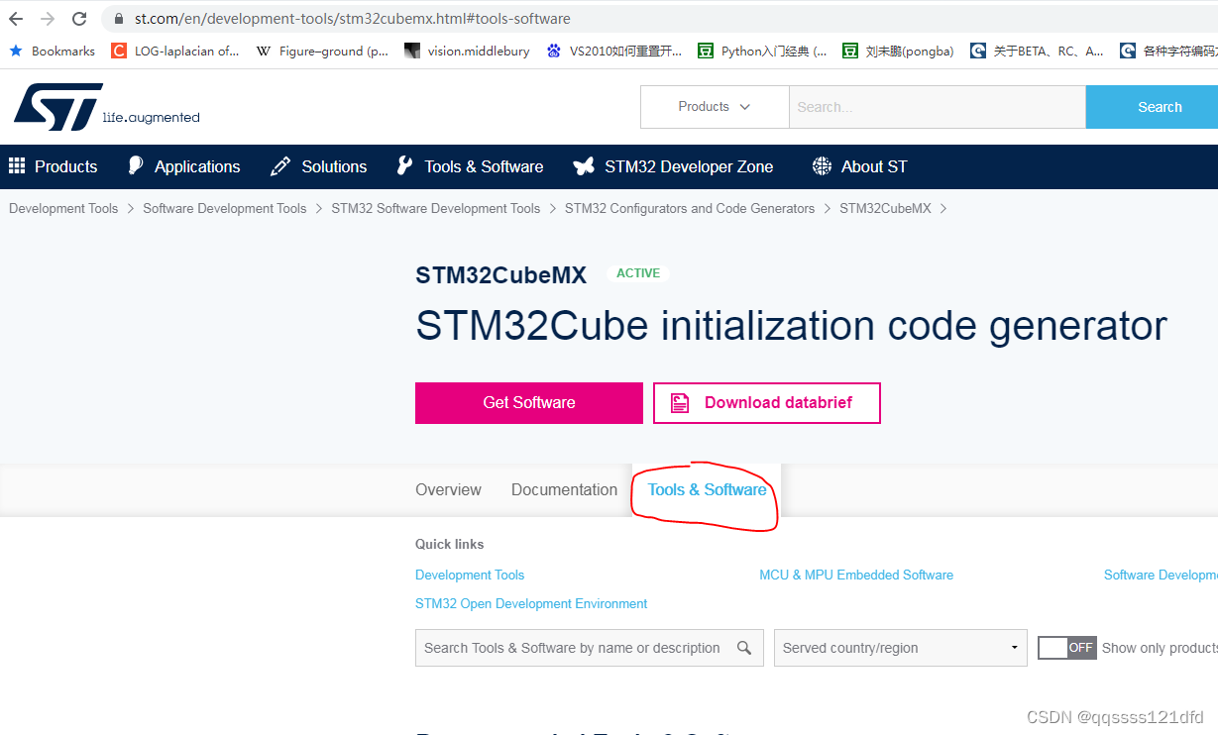The width and height of the screenshot is (1218, 735).
Task: View site security lock information
Action: [x=119, y=19]
